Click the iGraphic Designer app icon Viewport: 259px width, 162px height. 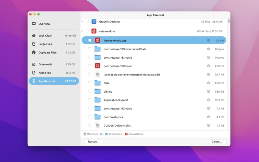tap(94, 22)
